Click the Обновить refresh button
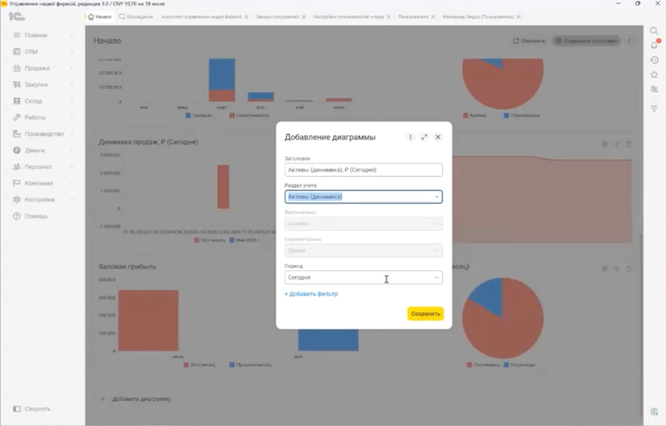666x426 pixels. pos(529,41)
